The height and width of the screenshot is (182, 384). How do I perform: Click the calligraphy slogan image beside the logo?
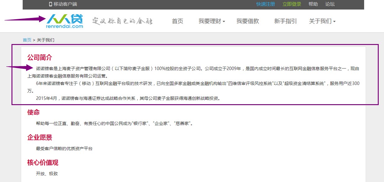click(x=123, y=21)
